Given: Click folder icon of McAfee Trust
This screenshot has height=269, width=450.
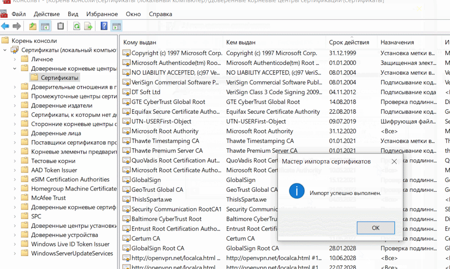Looking at the screenshot, I should point(25,198).
